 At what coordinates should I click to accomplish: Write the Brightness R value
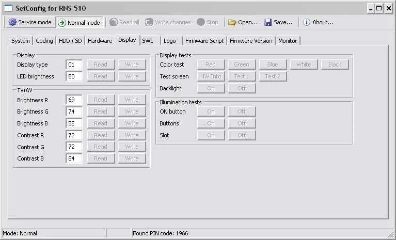(x=132, y=100)
